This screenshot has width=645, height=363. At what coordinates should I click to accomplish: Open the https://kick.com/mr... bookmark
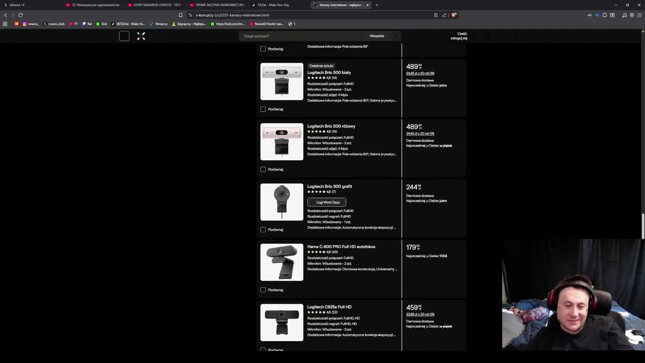pos(228,24)
